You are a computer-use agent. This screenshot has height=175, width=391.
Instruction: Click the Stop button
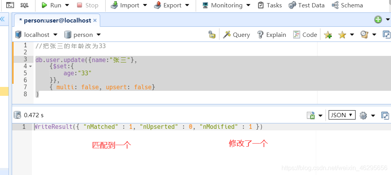point(88,5)
